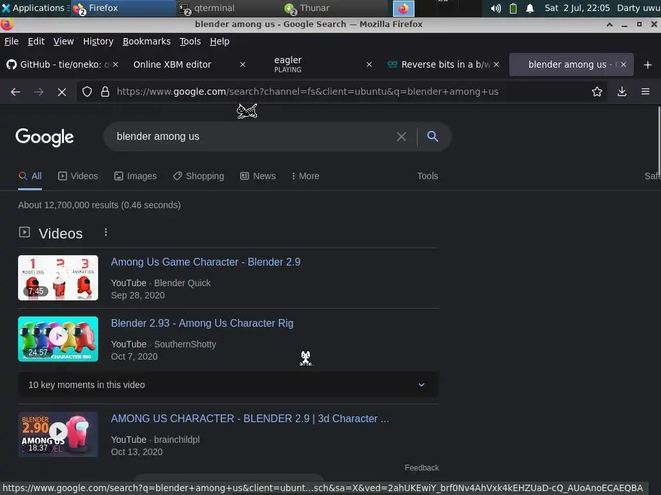Open the tracking protection shield icon
This screenshot has height=495, width=661.
click(87, 92)
